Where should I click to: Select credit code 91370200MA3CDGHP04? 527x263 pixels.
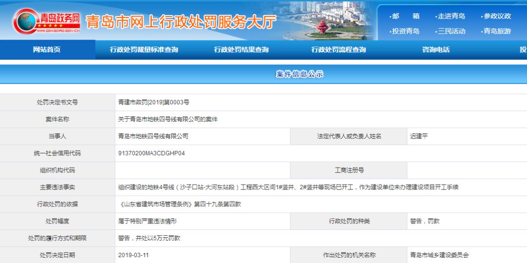click(x=152, y=153)
